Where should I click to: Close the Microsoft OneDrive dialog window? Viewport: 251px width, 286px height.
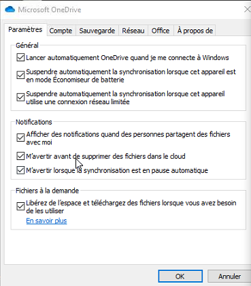(247, 10)
